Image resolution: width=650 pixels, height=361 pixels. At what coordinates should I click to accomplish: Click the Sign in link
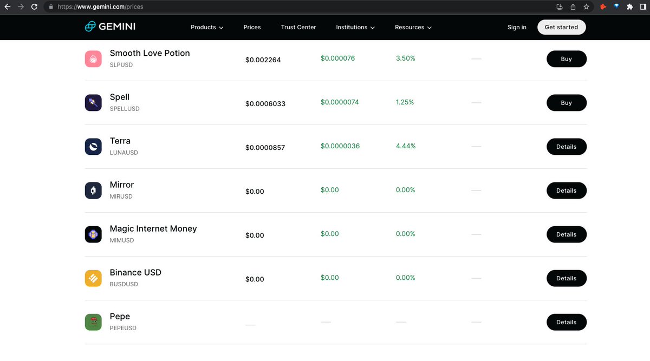coord(517,27)
